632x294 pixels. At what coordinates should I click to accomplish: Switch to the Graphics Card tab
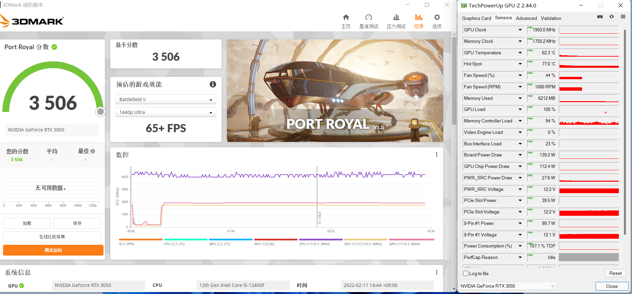point(476,18)
